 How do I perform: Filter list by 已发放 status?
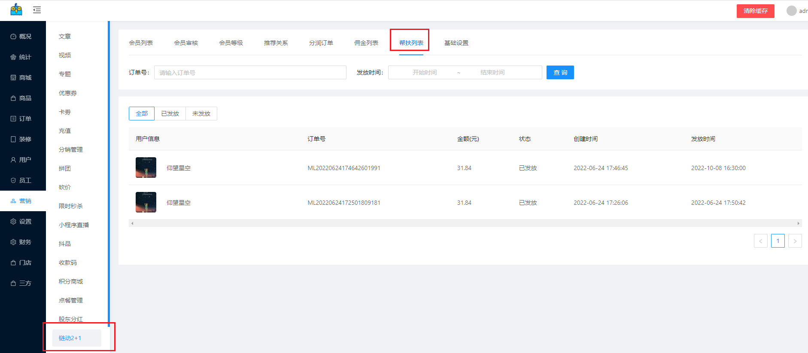point(170,114)
